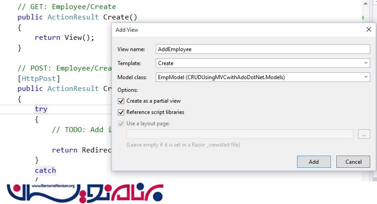Close the Add View dialog

(368, 30)
